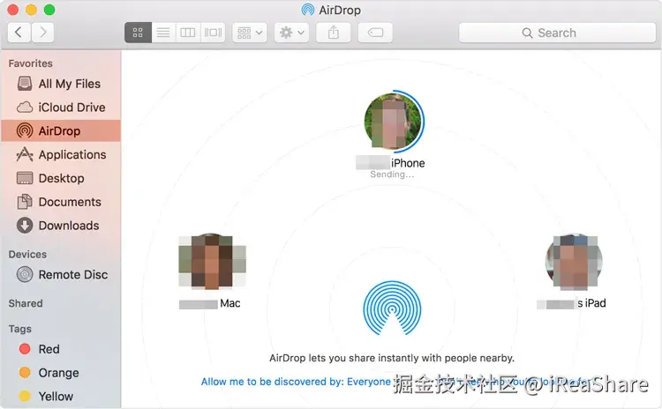
Task: Go forward with the right arrow button
Action: (42, 33)
